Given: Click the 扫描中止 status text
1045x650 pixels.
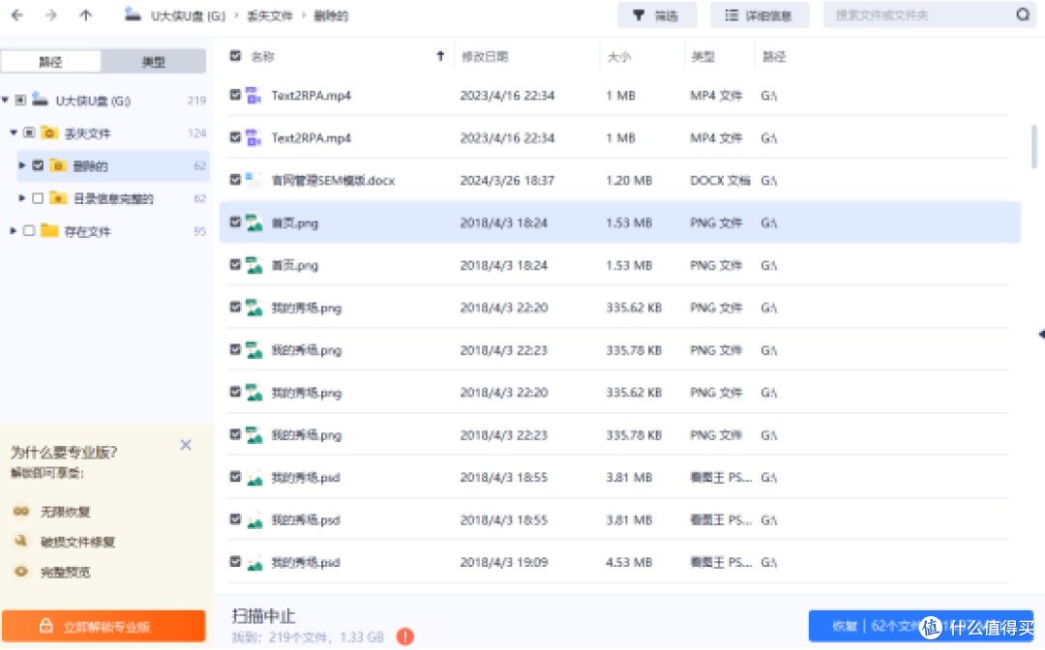Looking at the screenshot, I should 263,615.
